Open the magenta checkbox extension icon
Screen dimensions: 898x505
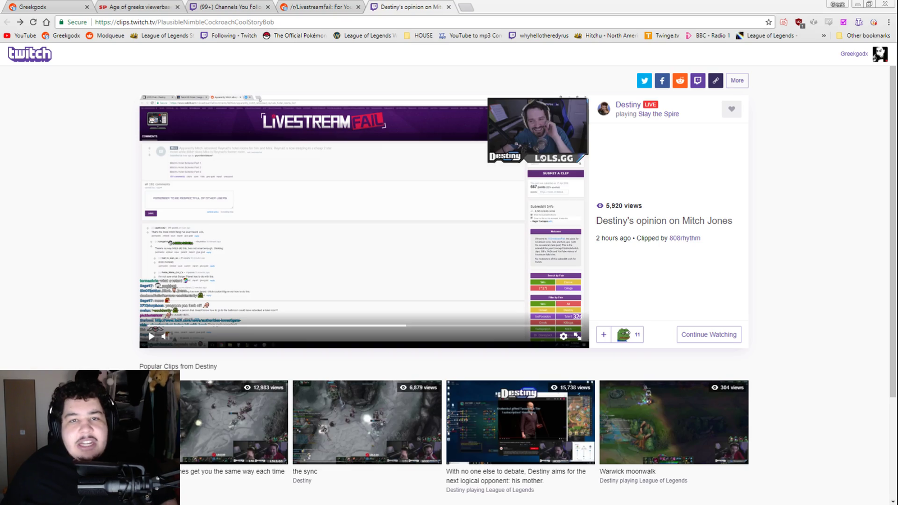click(x=844, y=22)
